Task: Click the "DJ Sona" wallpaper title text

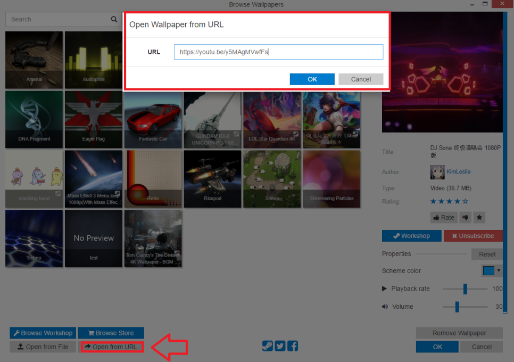Action: click(x=465, y=152)
